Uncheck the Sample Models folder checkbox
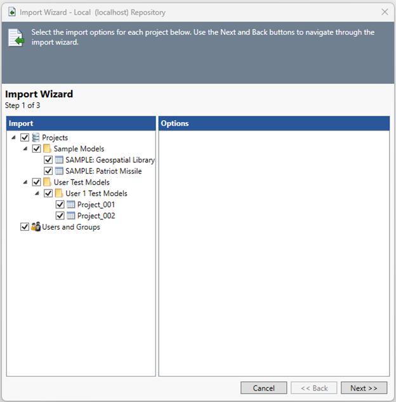Screen dimensions: 396x402 (36, 149)
